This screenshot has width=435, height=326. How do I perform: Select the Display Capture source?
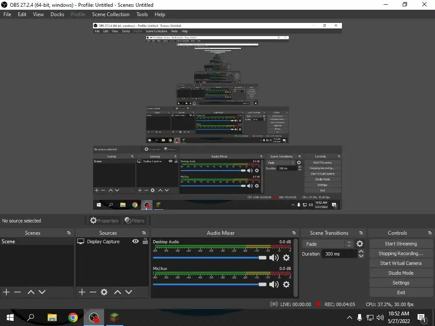click(x=103, y=242)
